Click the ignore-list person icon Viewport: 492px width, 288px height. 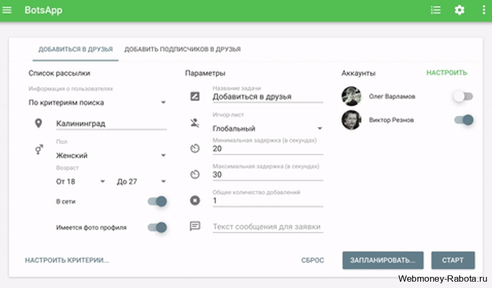pos(195,122)
